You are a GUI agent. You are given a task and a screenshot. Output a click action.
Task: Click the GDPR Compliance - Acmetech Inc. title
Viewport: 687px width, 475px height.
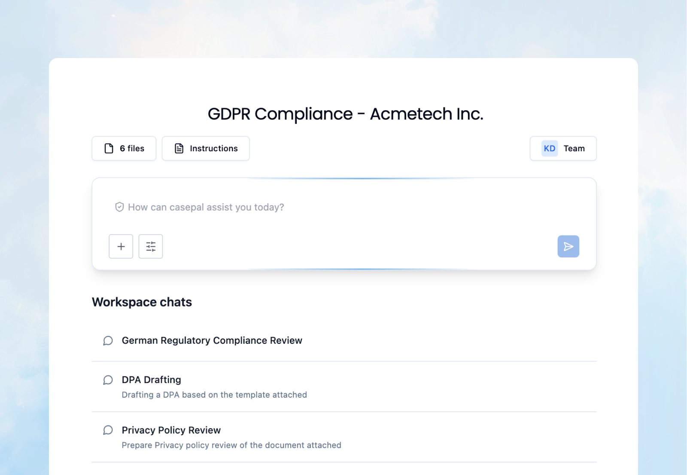coord(346,114)
